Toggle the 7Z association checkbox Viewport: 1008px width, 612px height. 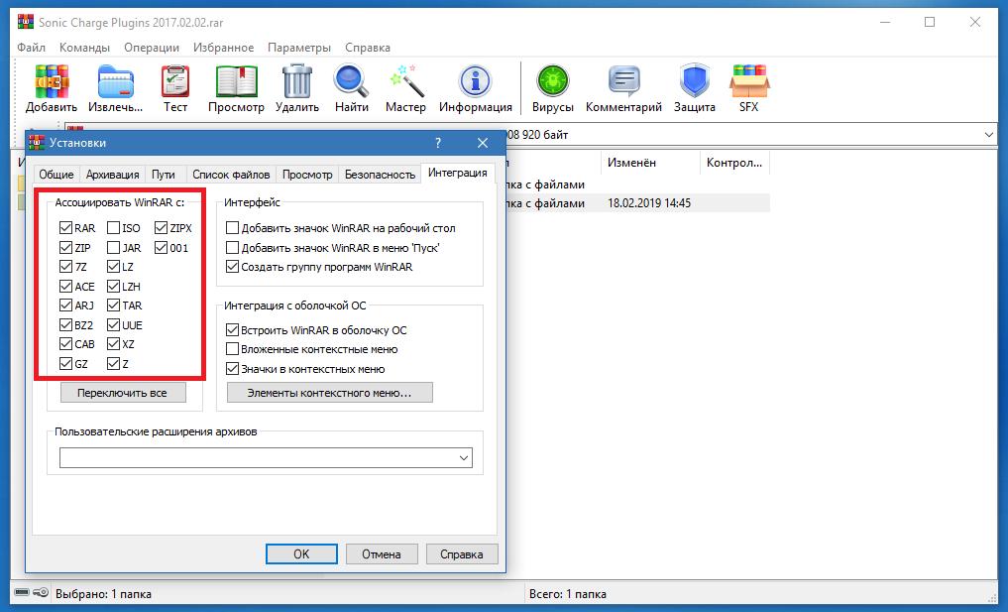(x=65, y=267)
